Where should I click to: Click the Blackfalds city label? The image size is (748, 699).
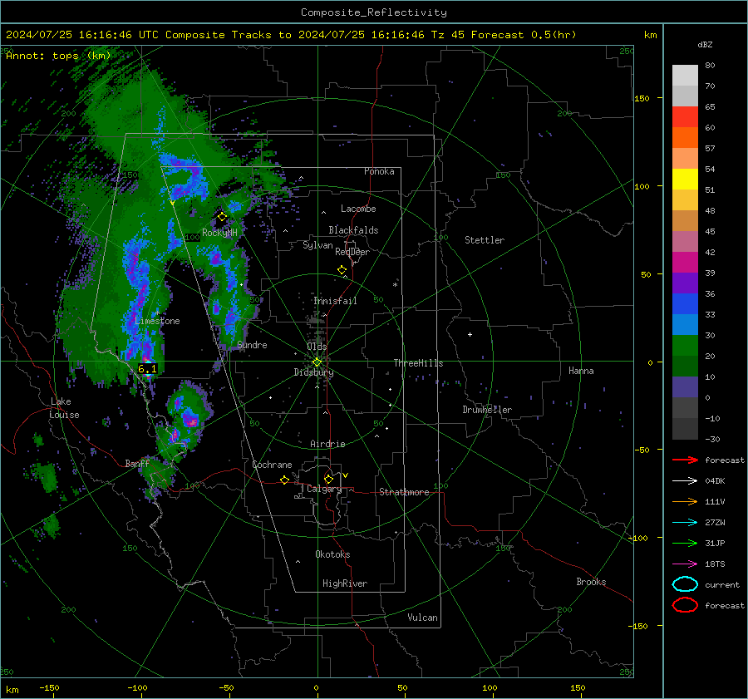pos(353,230)
